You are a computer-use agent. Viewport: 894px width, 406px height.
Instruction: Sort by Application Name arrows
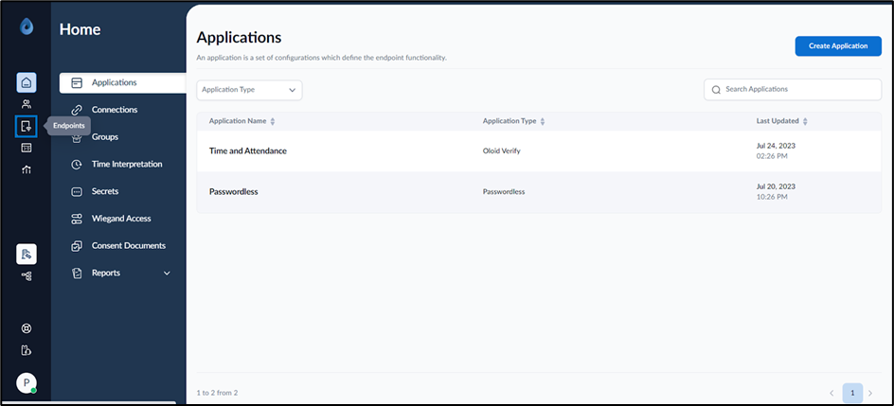pyautogui.click(x=273, y=121)
